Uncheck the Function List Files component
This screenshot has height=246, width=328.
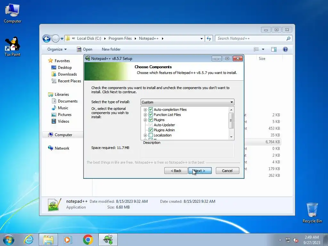tap(151, 115)
